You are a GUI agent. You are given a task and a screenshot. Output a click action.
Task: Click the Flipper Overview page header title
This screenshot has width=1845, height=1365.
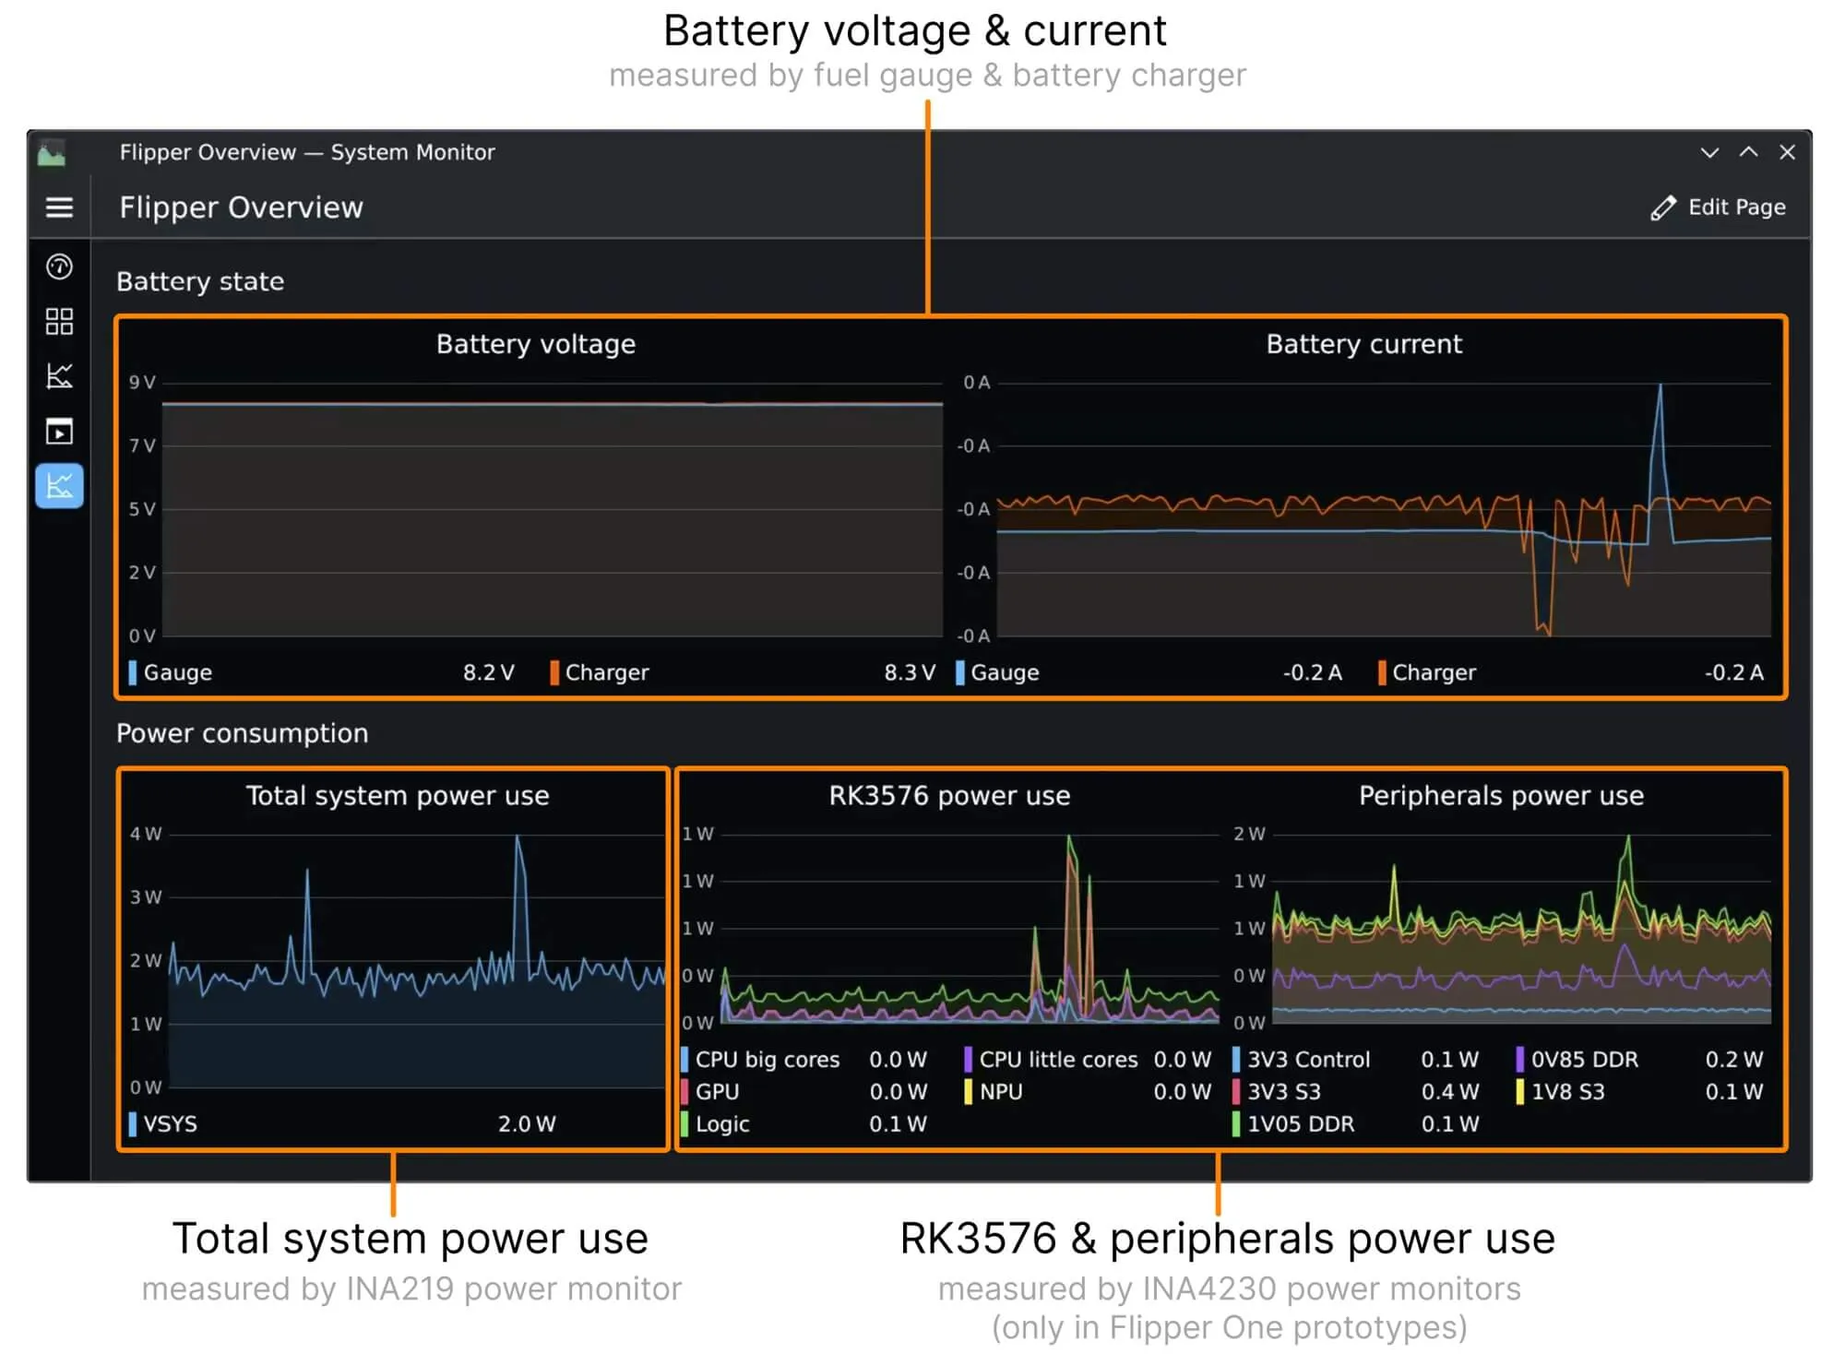tap(241, 208)
